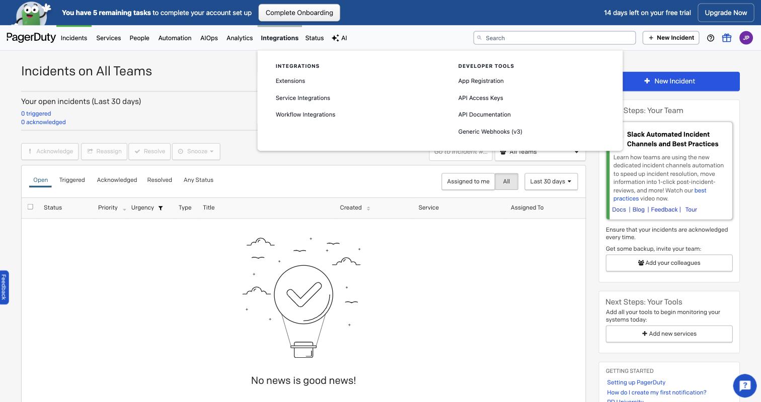
Task: Click the Assigned To column header
Action: (x=527, y=208)
